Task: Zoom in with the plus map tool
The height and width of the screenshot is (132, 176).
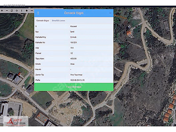Action: [2, 11]
